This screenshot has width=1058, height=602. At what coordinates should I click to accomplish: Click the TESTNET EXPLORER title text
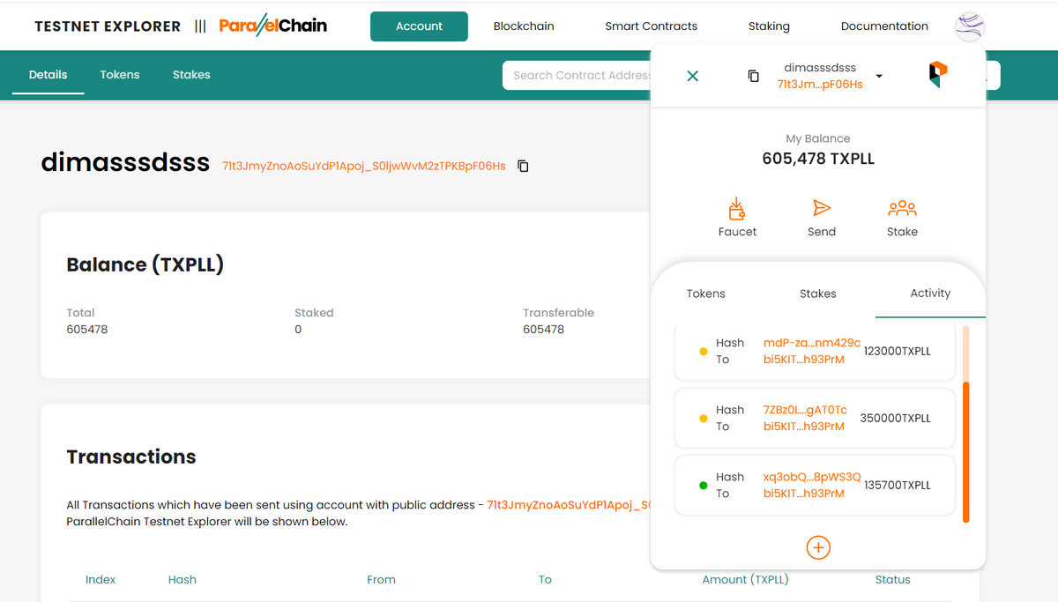pyautogui.click(x=108, y=26)
